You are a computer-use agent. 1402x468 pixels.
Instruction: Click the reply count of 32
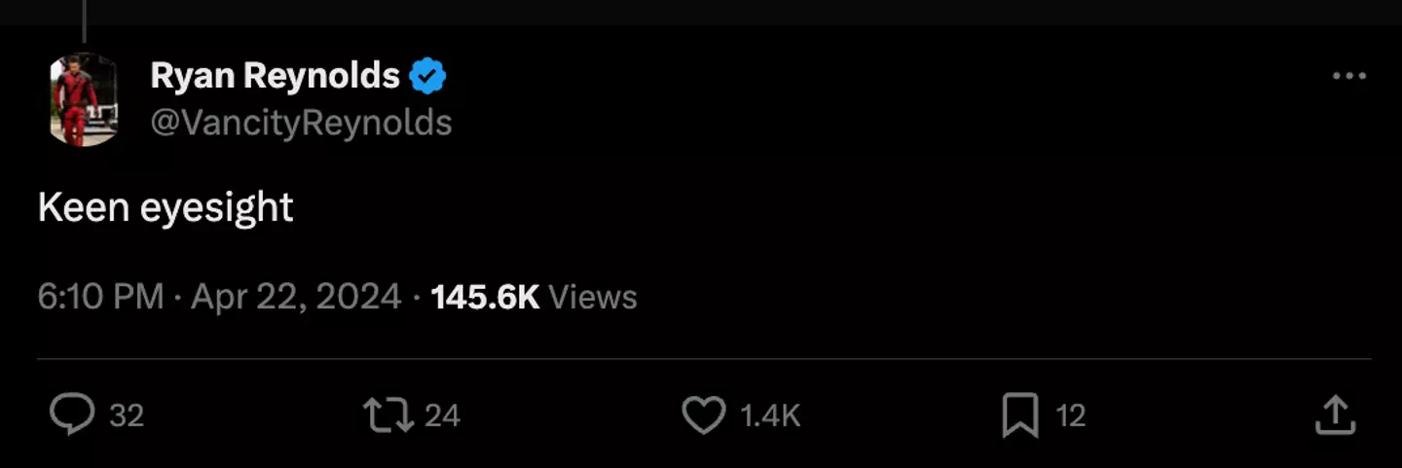[127, 416]
